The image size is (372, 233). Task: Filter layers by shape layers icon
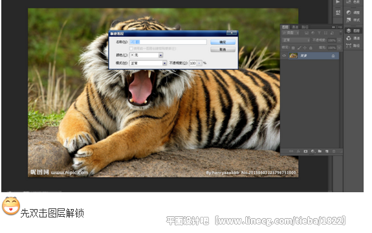[325, 33]
